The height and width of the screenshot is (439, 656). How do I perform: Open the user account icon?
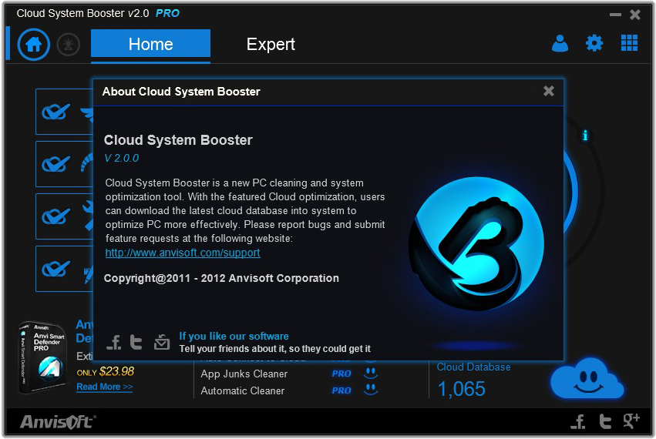point(560,43)
